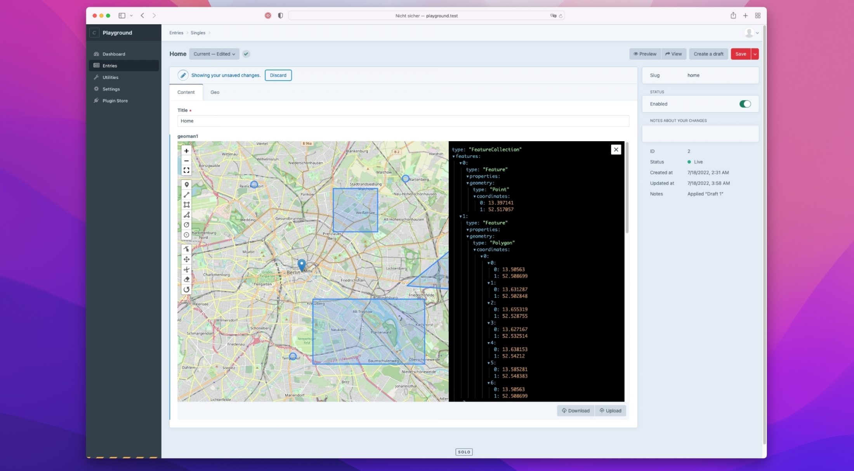Collapse the first feature's geometry node
Image resolution: width=854 pixels, height=471 pixels.
[x=468, y=183]
